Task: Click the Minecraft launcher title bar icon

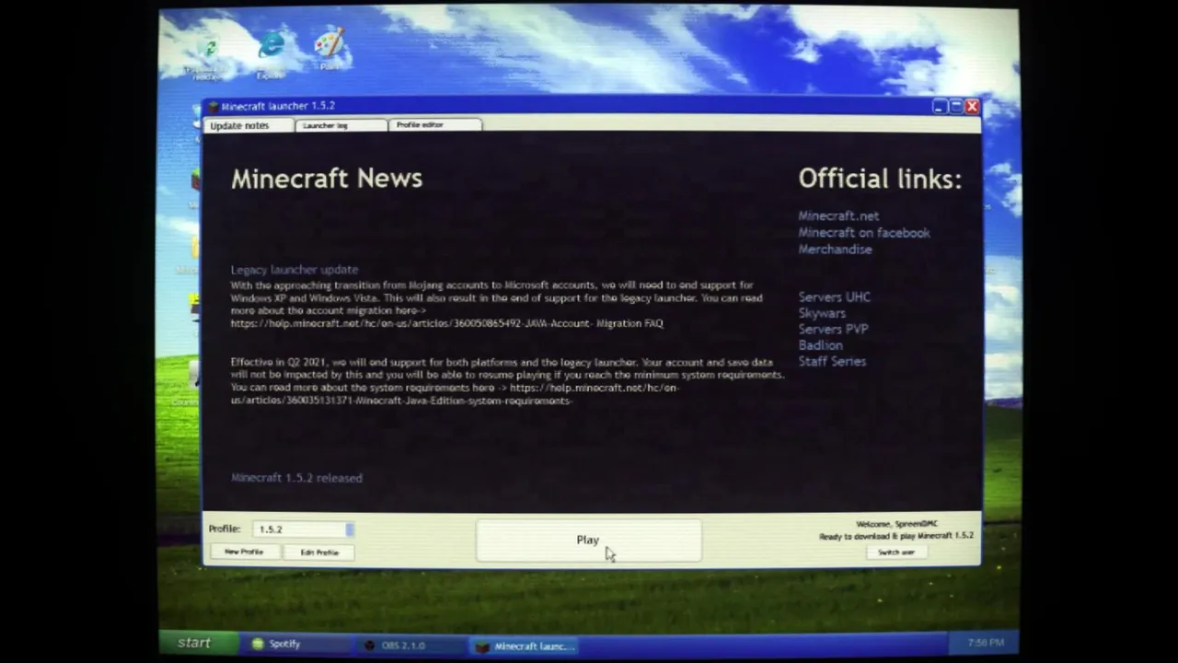Action: (214, 106)
